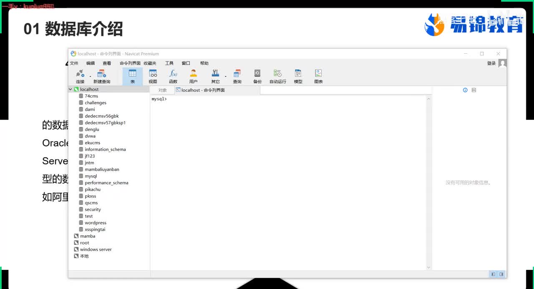This screenshot has height=289, width=534.
Task: Open the 工具 menu
Action: (169, 63)
